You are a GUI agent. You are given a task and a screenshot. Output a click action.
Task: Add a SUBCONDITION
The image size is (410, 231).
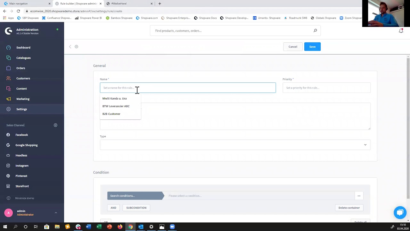click(x=136, y=208)
